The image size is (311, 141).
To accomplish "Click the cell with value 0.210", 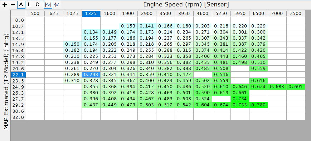I will click(72, 56).
